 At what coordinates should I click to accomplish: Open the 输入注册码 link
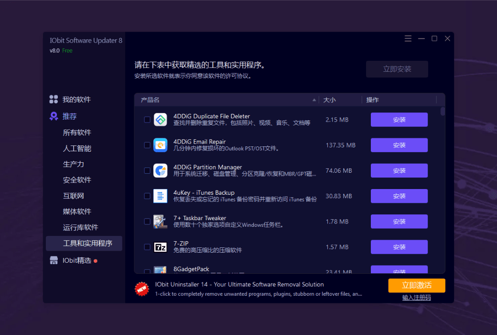417,298
